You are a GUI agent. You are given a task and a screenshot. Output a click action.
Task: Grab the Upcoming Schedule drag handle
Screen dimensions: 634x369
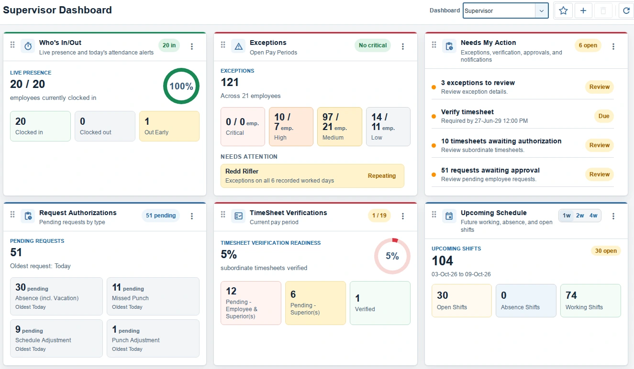click(434, 215)
